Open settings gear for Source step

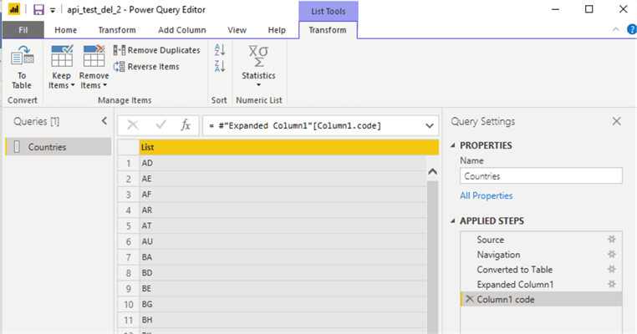point(611,240)
